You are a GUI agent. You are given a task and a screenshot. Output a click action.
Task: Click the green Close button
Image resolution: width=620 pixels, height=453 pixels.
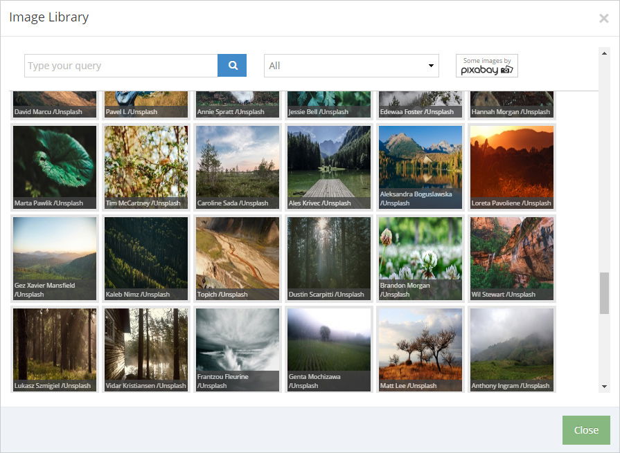[586, 429]
